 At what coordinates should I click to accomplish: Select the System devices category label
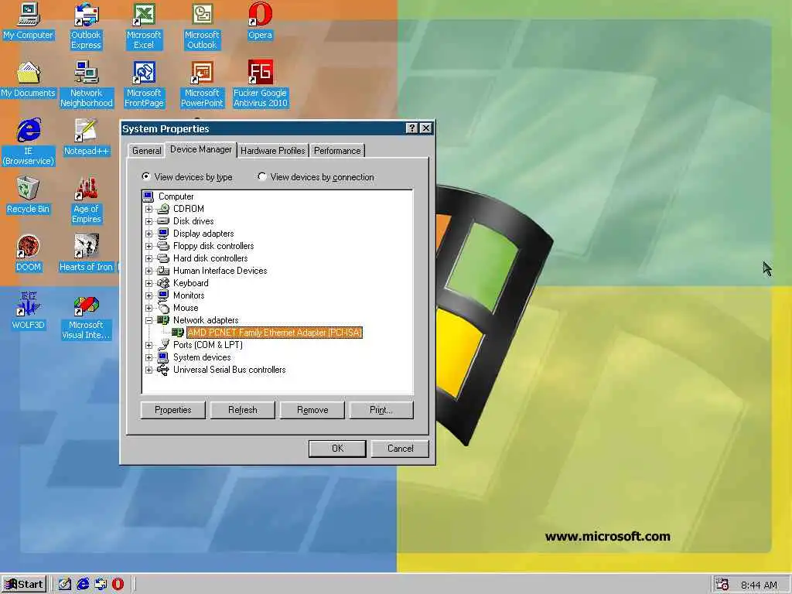[202, 357]
